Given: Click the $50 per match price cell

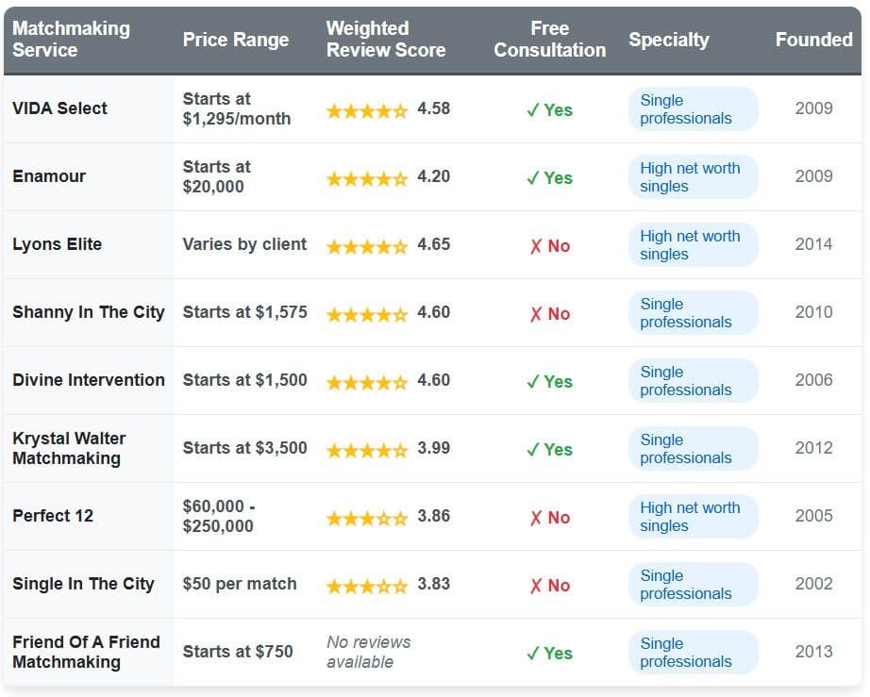Looking at the screenshot, I should pyautogui.click(x=239, y=584).
